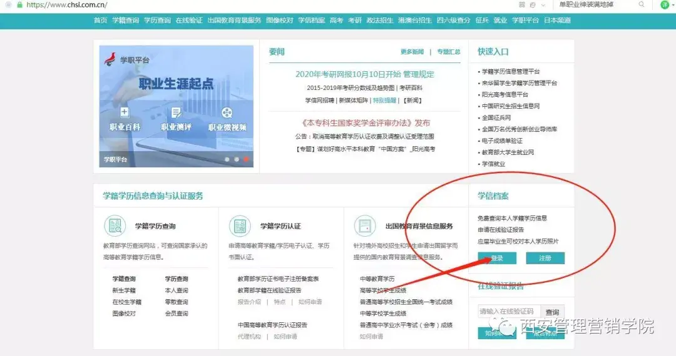The image size is (676, 356).
Task: Click 考研百科 link in news
Action: [x=411, y=87]
